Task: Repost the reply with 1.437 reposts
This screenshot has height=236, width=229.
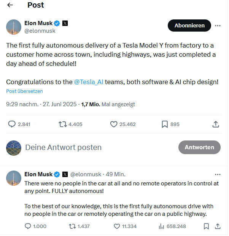Action: 72,226
